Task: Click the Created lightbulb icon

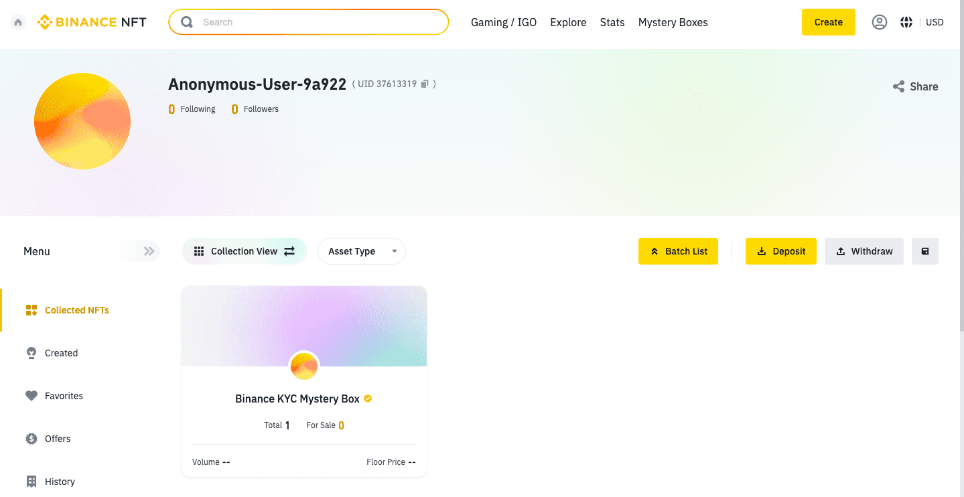Action: coord(31,353)
